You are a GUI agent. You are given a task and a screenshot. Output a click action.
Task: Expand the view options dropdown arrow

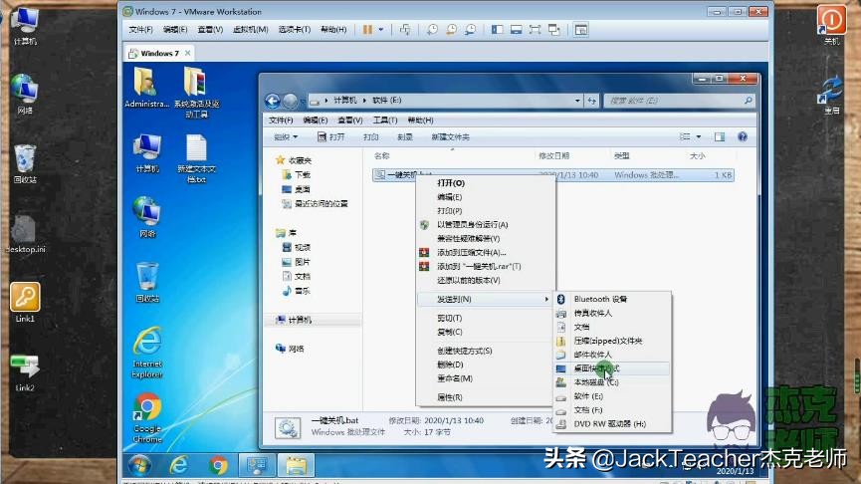point(699,136)
